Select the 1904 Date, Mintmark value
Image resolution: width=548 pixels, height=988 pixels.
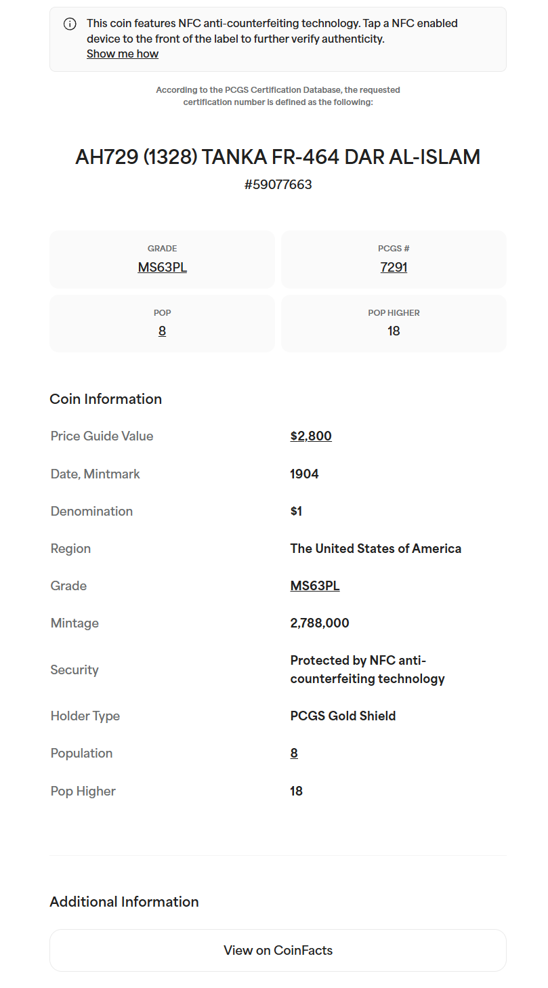[x=304, y=474]
